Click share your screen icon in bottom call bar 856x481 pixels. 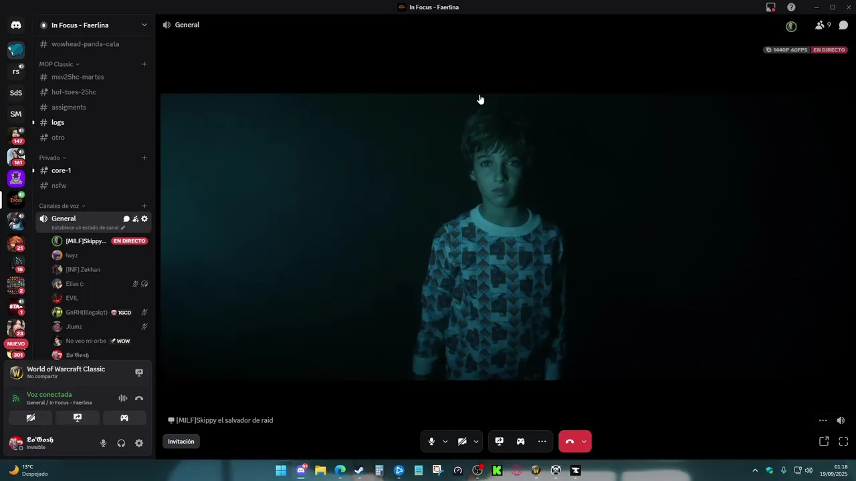click(x=499, y=442)
